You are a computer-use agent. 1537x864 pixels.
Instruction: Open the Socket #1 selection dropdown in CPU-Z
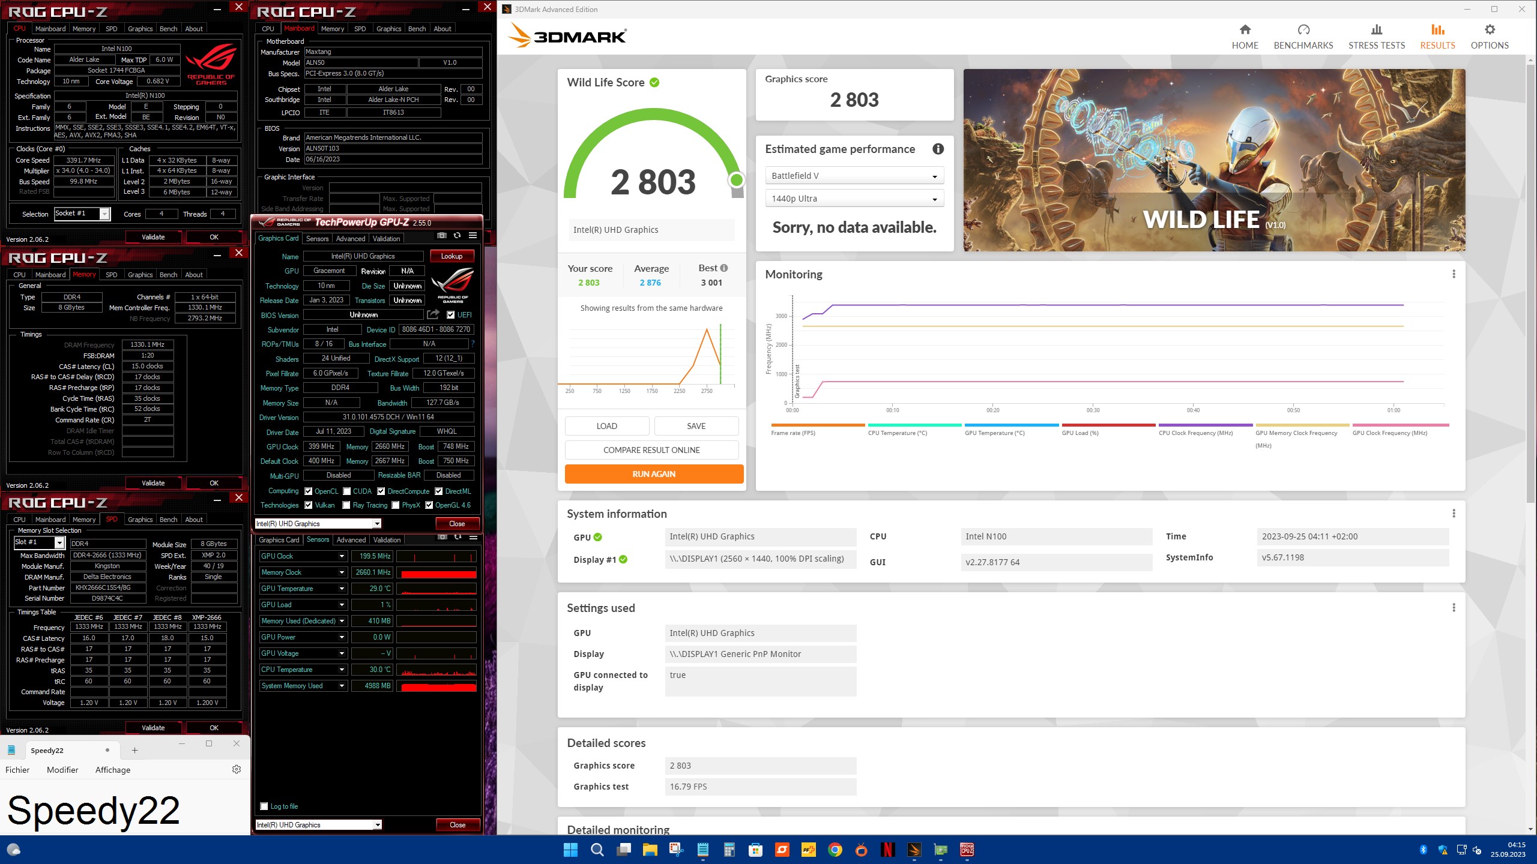(82, 214)
